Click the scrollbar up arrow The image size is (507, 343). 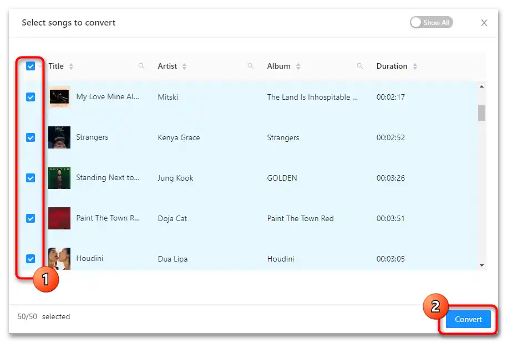[481, 86]
